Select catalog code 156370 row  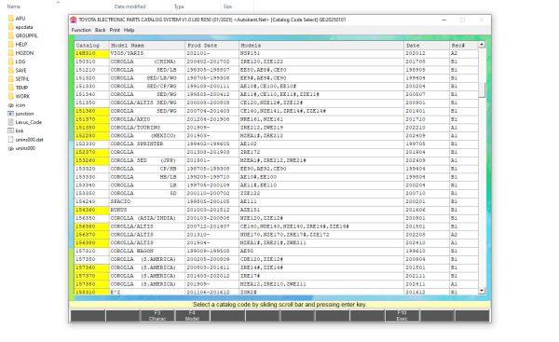277,235
